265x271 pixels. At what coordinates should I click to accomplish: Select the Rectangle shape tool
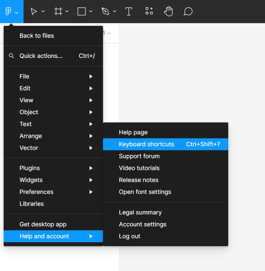pos(82,11)
